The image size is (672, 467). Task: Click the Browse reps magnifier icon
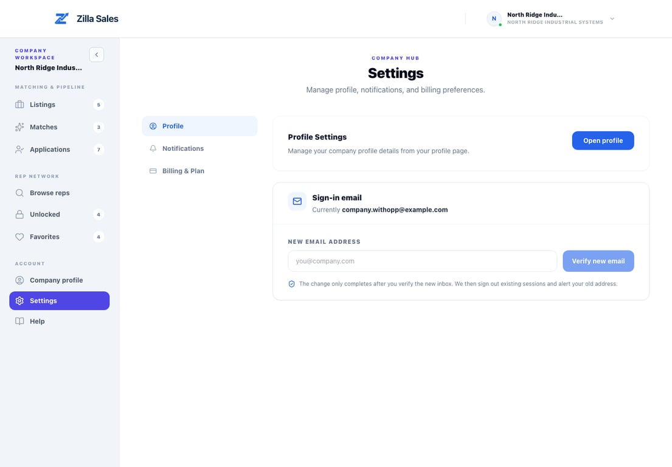pos(19,193)
